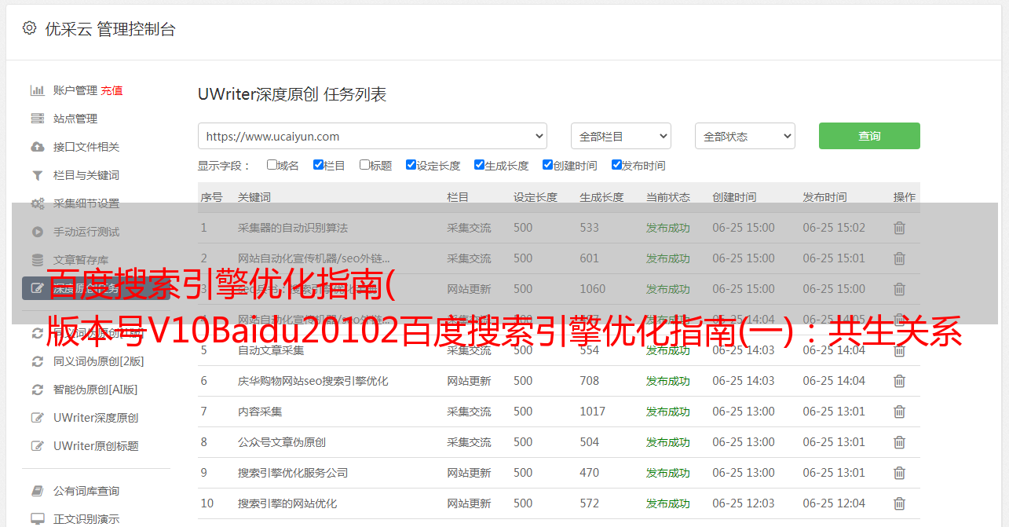The width and height of the screenshot is (1009, 527).
Task: Uncheck the 设定长度 display field checkbox
Action: click(411, 165)
